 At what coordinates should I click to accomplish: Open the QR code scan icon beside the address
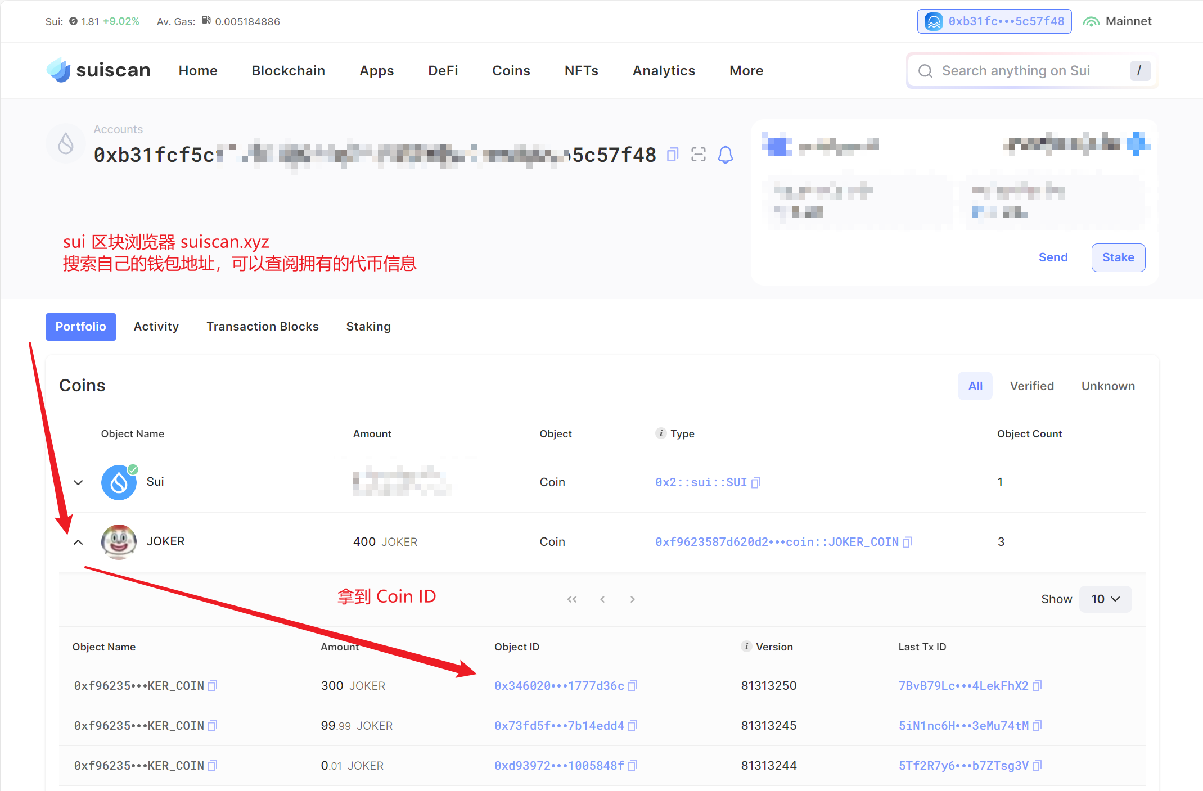pos(699,155)
